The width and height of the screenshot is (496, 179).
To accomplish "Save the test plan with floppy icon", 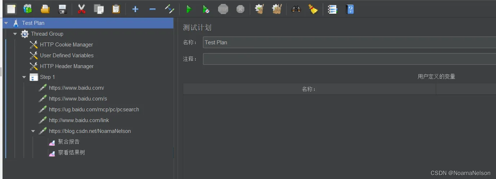I will 62,9.
